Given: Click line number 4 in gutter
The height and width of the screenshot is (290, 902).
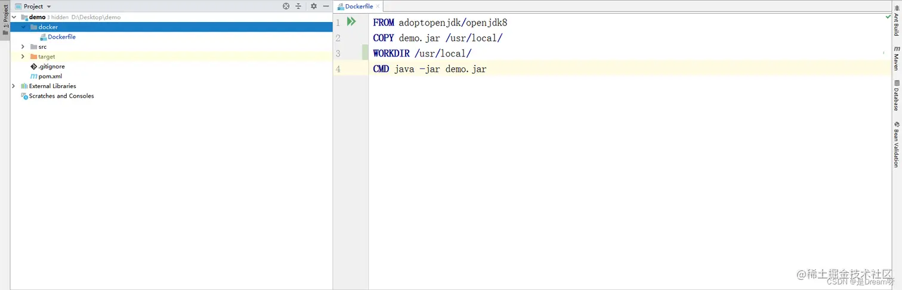Looking at the screenshot, I should (x=338, y=69).
